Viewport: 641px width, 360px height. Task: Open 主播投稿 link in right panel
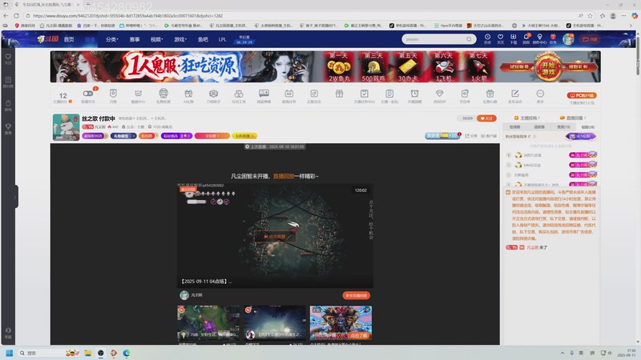click(527, 118)
